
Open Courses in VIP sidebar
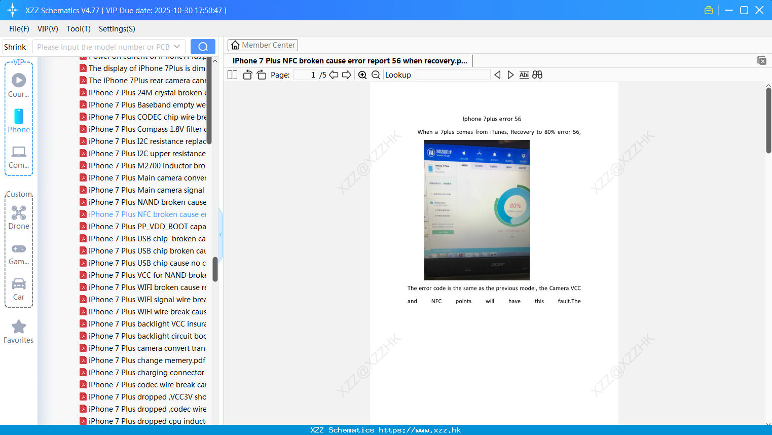click(x=19, y=85)
